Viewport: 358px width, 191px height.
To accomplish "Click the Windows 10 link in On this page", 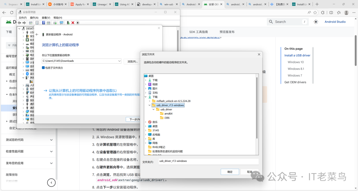I will tap(296, 62).
